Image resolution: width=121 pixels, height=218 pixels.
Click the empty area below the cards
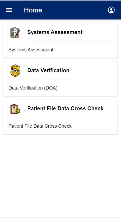click(60, 175)
